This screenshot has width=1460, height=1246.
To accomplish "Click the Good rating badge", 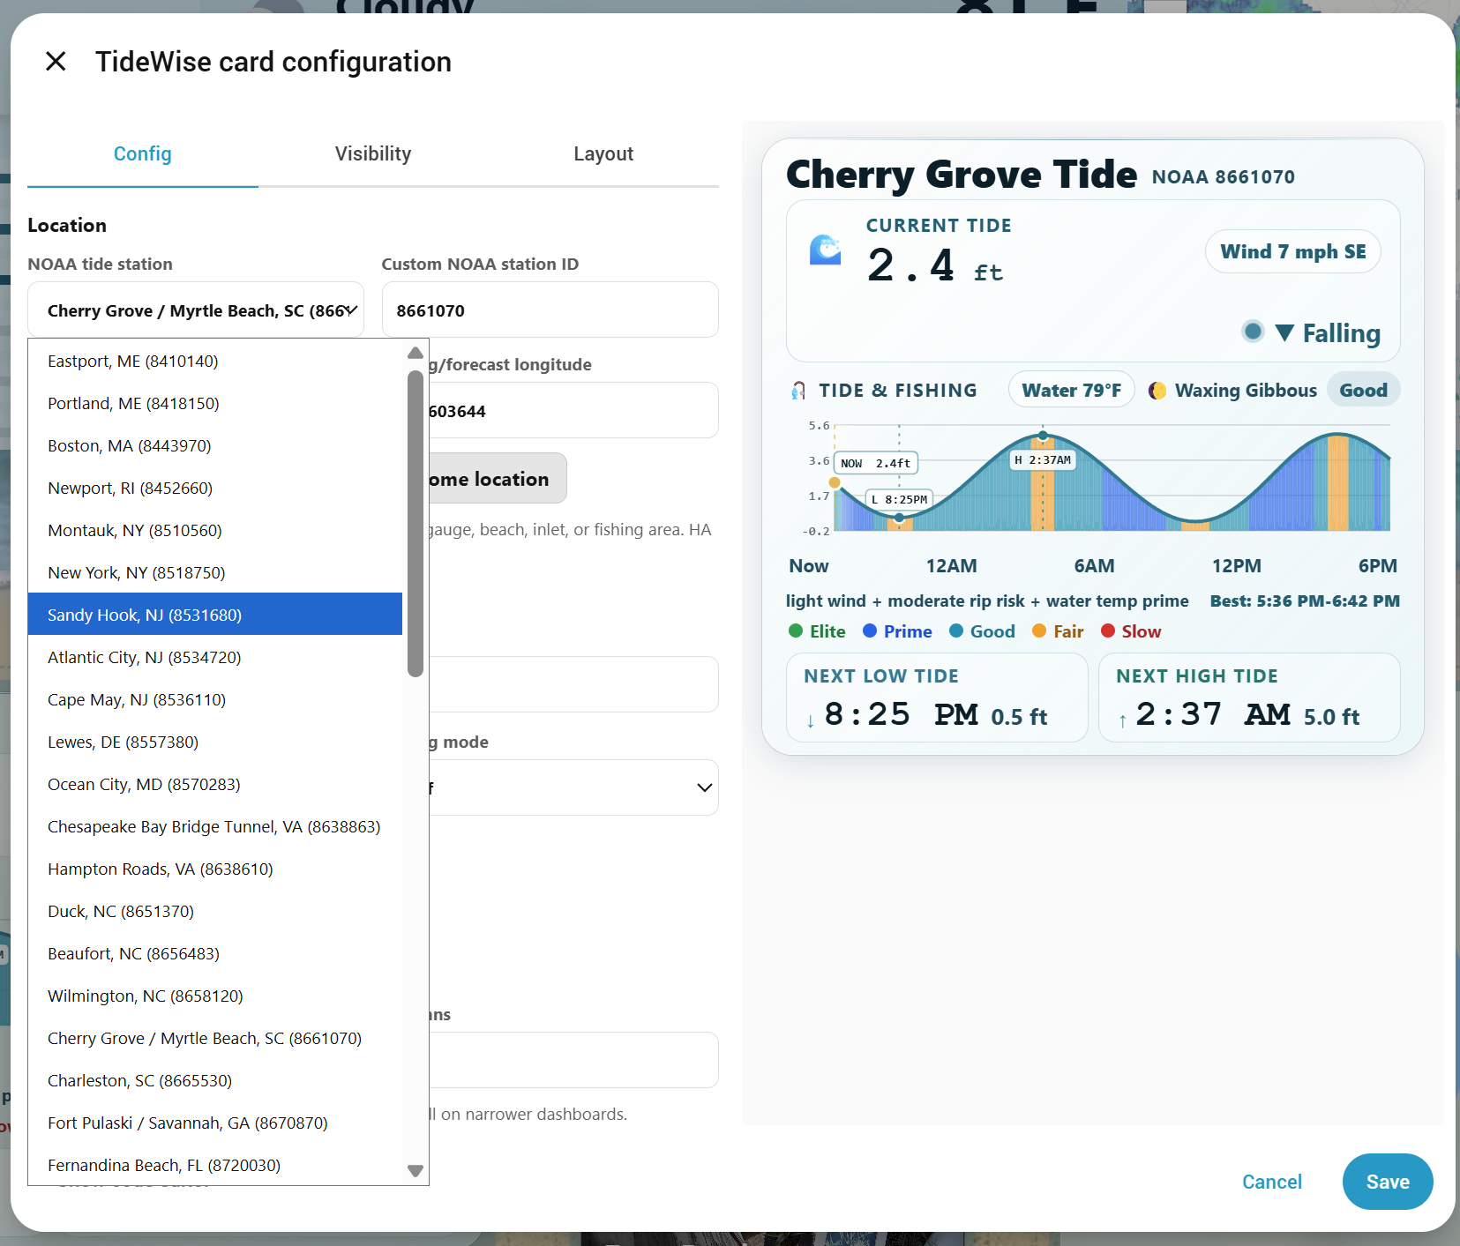I will 1364,390.
